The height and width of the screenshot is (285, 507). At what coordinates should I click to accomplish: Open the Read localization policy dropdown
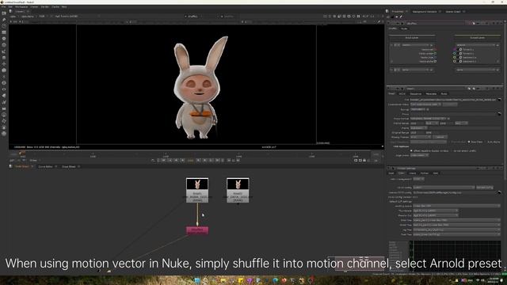426,104
